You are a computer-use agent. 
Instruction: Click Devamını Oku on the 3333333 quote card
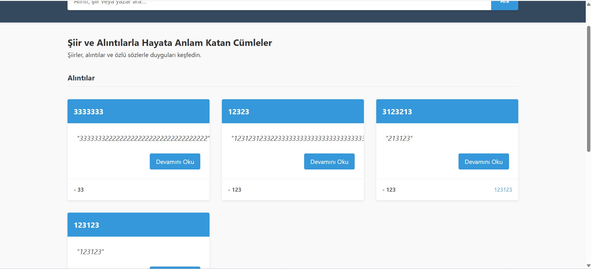point(175,161)
